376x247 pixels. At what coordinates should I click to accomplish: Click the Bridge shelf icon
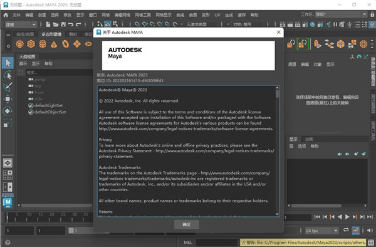[x=329, y=44]
